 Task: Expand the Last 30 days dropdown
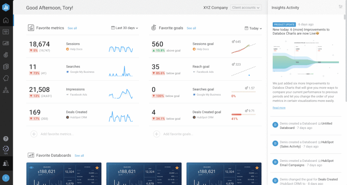[x=125, y=28]
